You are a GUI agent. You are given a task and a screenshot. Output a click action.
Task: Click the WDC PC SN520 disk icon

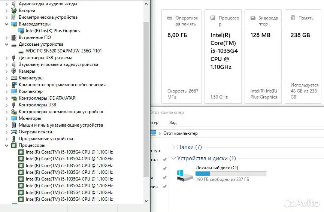tap(21, 51)
